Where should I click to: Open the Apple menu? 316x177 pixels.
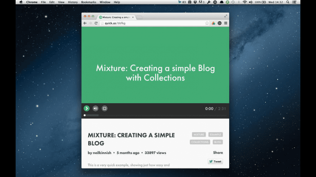21,2
